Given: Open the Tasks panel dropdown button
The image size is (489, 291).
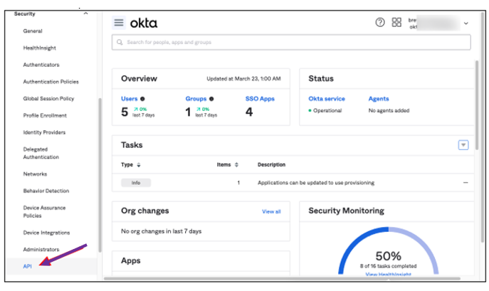Looking at the screenshot, I should click(x=463, y=145).
